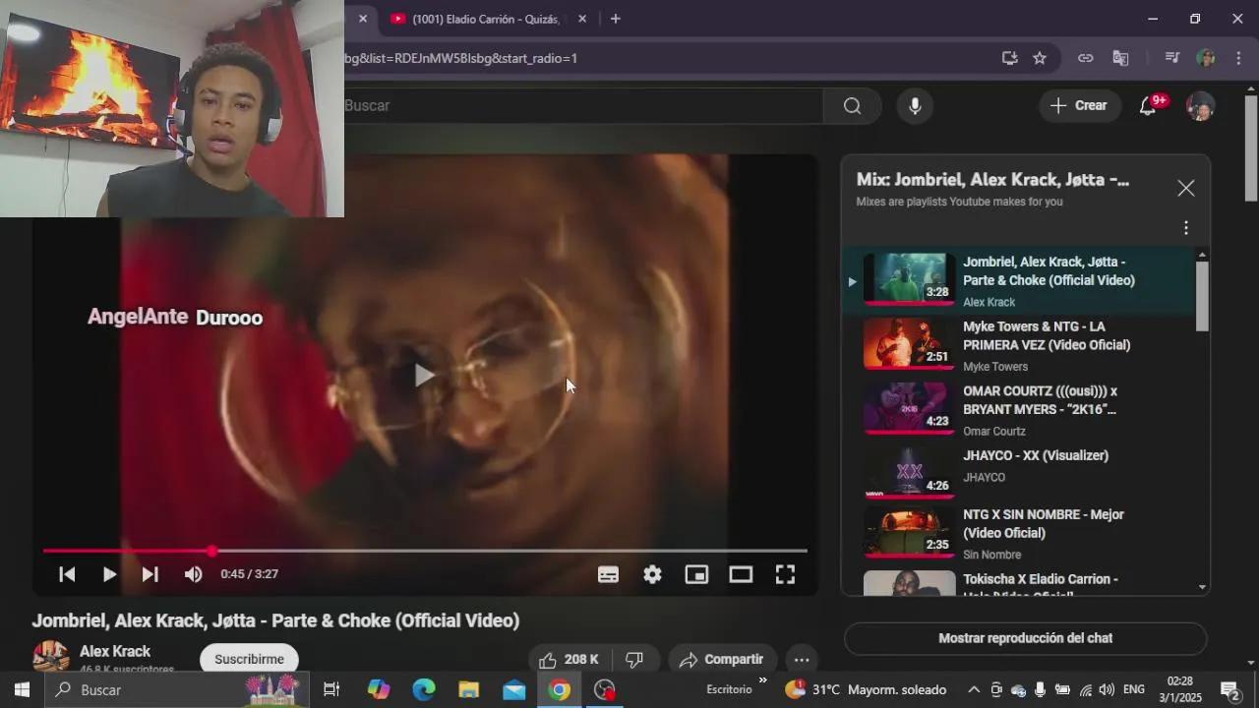Show hidden system tray icons
This screenshot has height=708, width=1259.
pos(974,689)
